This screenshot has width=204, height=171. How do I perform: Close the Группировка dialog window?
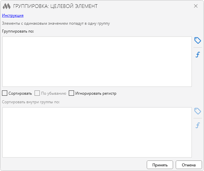196,6
